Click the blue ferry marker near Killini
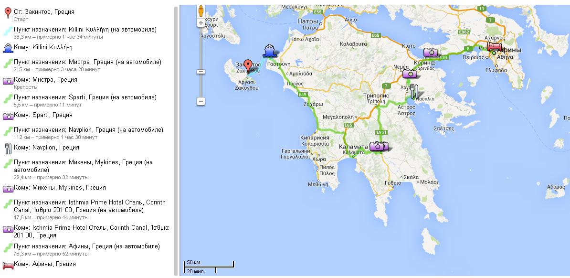The height and width of the screenshot is (278, 570). [x=269, y=50]
